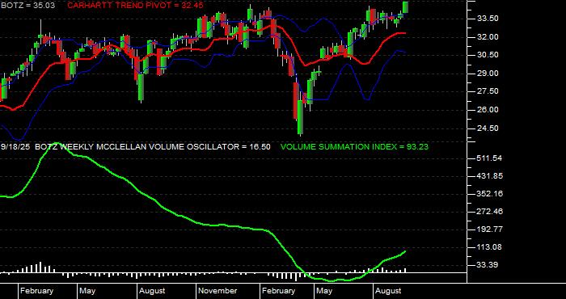Image resolution: width=566 pixels, height=299 pixels.
Task: Click the 352.16 summation axis value
Action: click(489, 194)
